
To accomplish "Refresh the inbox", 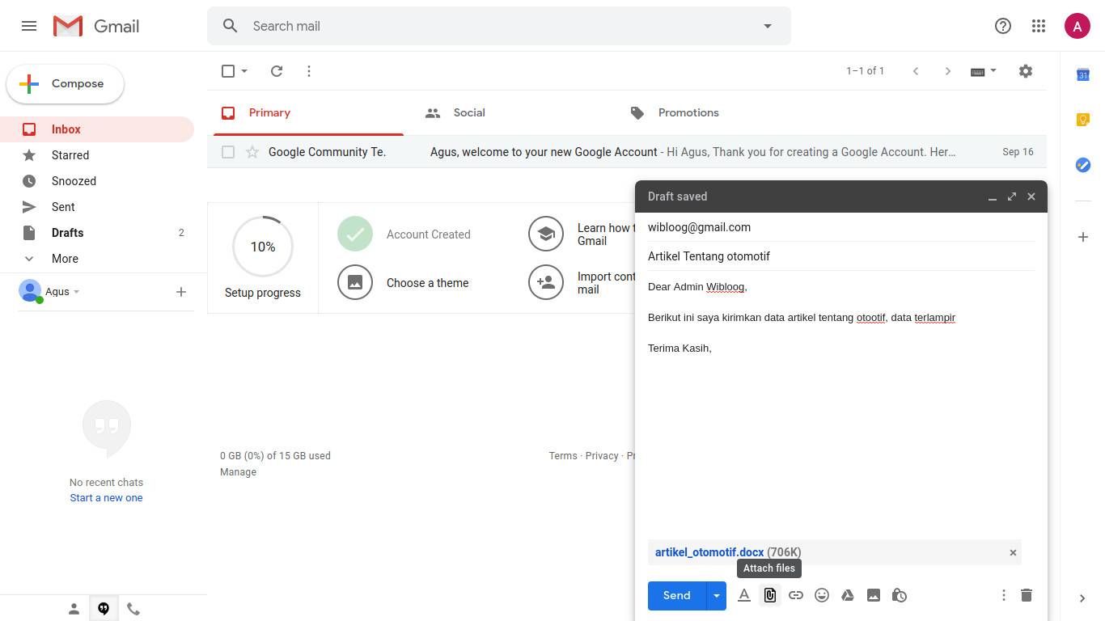I will pyautogui.click(x=277, y=71).
